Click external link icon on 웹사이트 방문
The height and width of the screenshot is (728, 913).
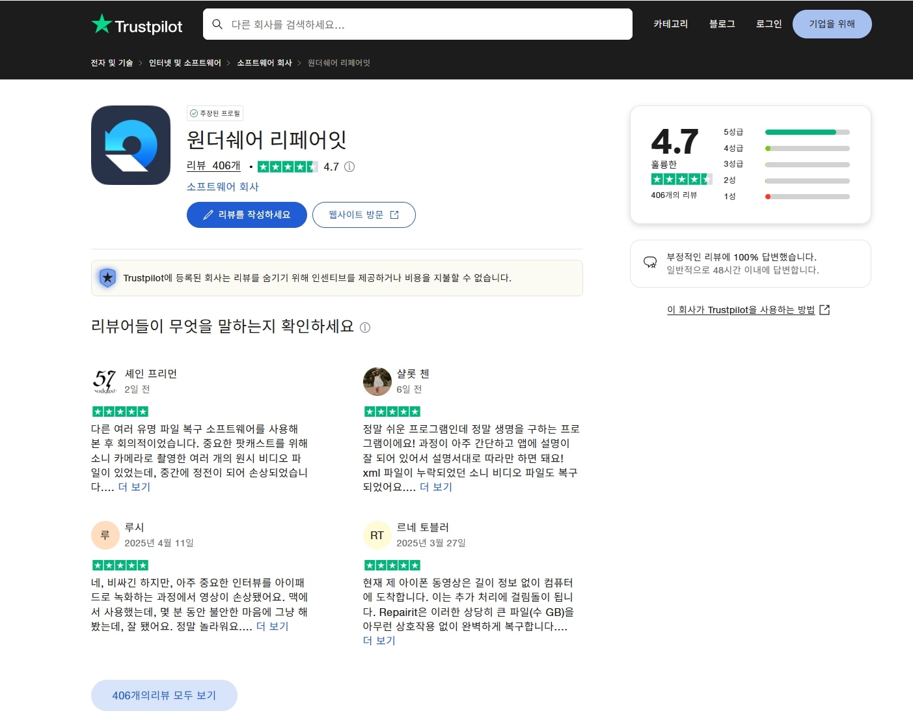point(394,215)
